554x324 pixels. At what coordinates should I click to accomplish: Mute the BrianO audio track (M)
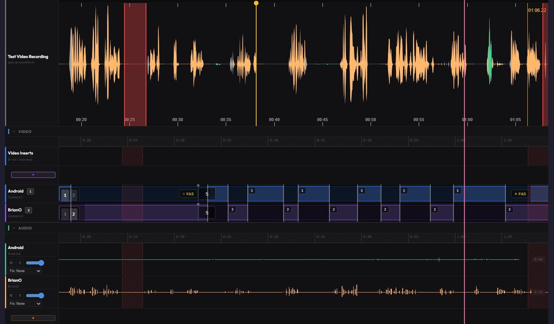(x=11, y=296)
